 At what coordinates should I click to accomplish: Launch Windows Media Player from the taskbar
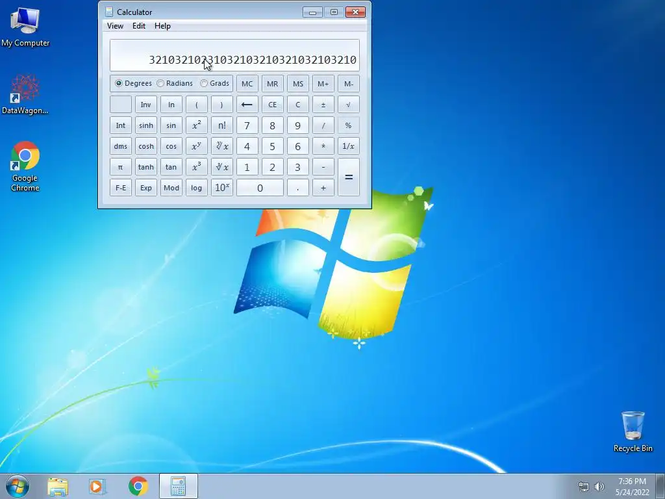tap(97, 487)
